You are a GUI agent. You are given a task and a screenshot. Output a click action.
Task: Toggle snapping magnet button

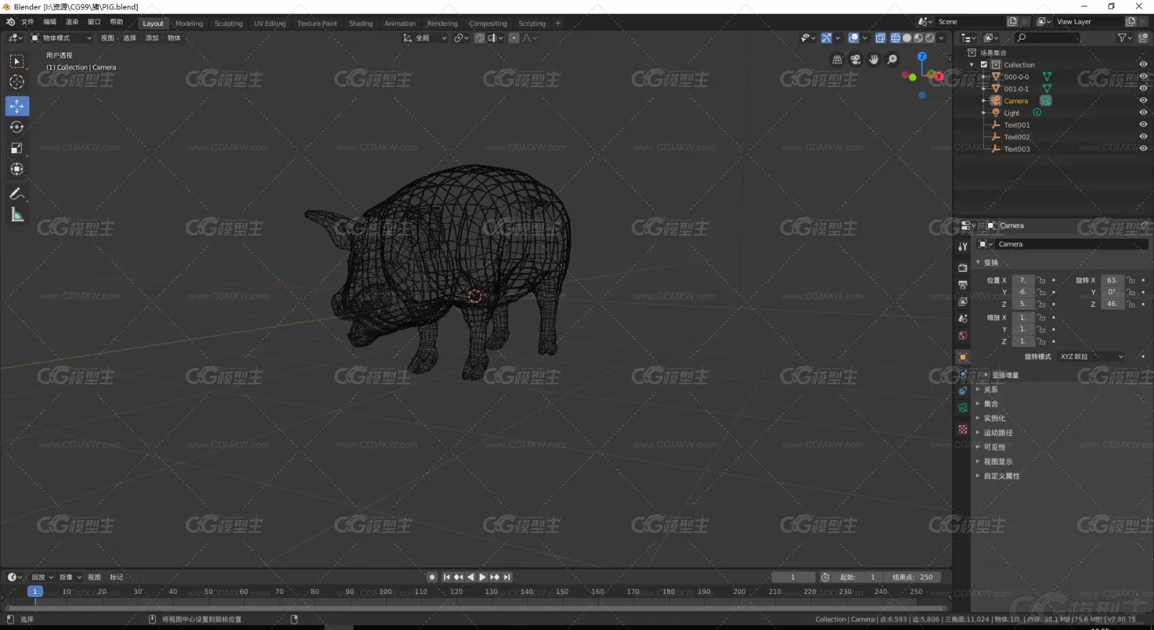(480, 38)
